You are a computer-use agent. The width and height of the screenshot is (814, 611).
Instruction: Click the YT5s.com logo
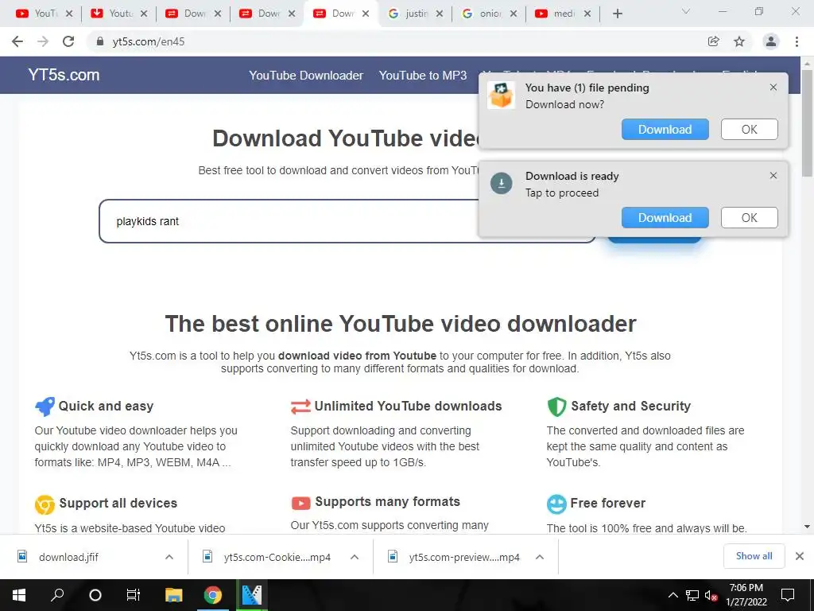pos(64,75)
